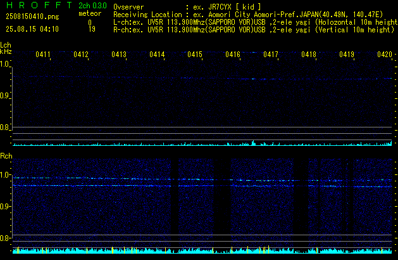Image resolution: width=398 pixels, height=260 pixels.
Task: Click the 0411 time marker
Action: click(x=43, y=55)
